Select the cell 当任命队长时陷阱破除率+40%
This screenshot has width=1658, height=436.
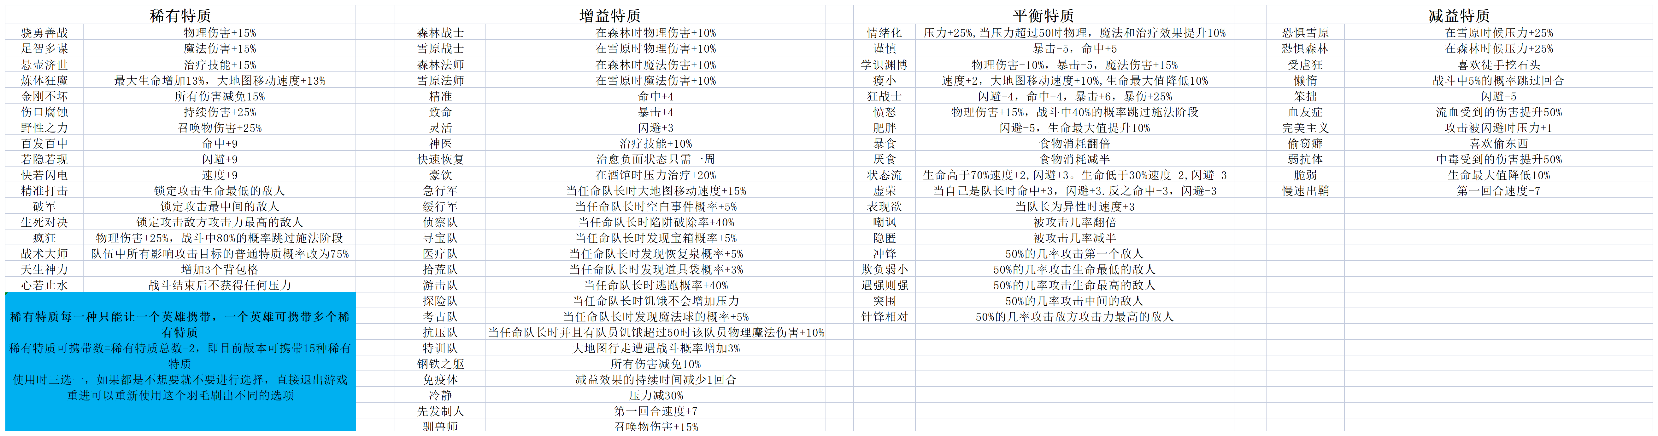pyautogui.click(x=656, y=222)
